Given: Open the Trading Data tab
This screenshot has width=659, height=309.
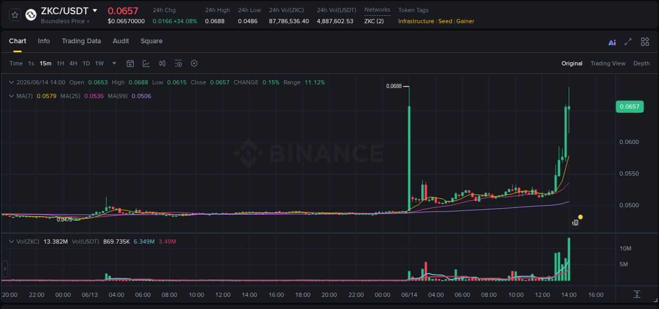Looking at the screenshot, I should 81,41.
